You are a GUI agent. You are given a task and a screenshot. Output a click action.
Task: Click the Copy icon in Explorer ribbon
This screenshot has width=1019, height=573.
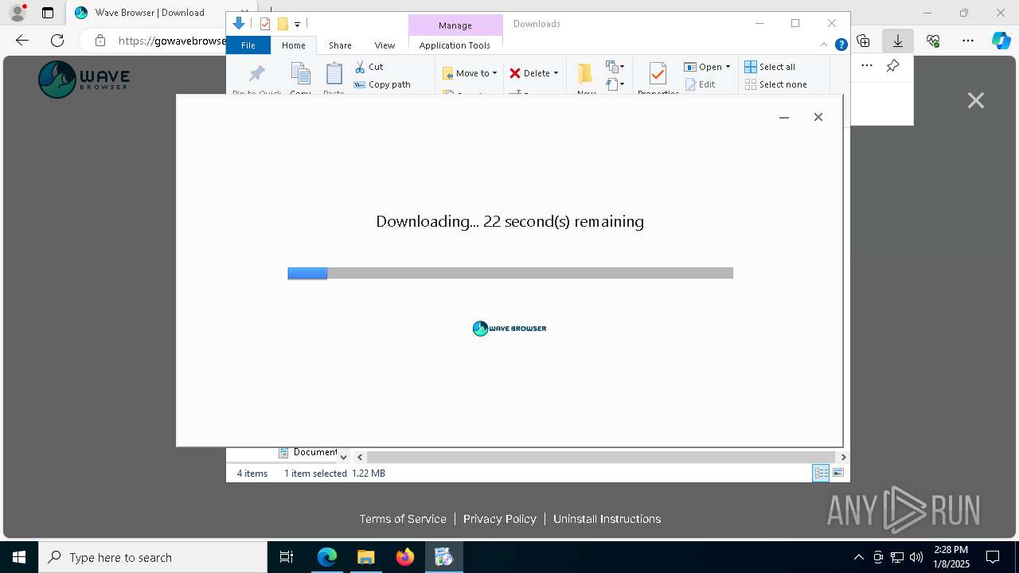click(x=300, y=74)
